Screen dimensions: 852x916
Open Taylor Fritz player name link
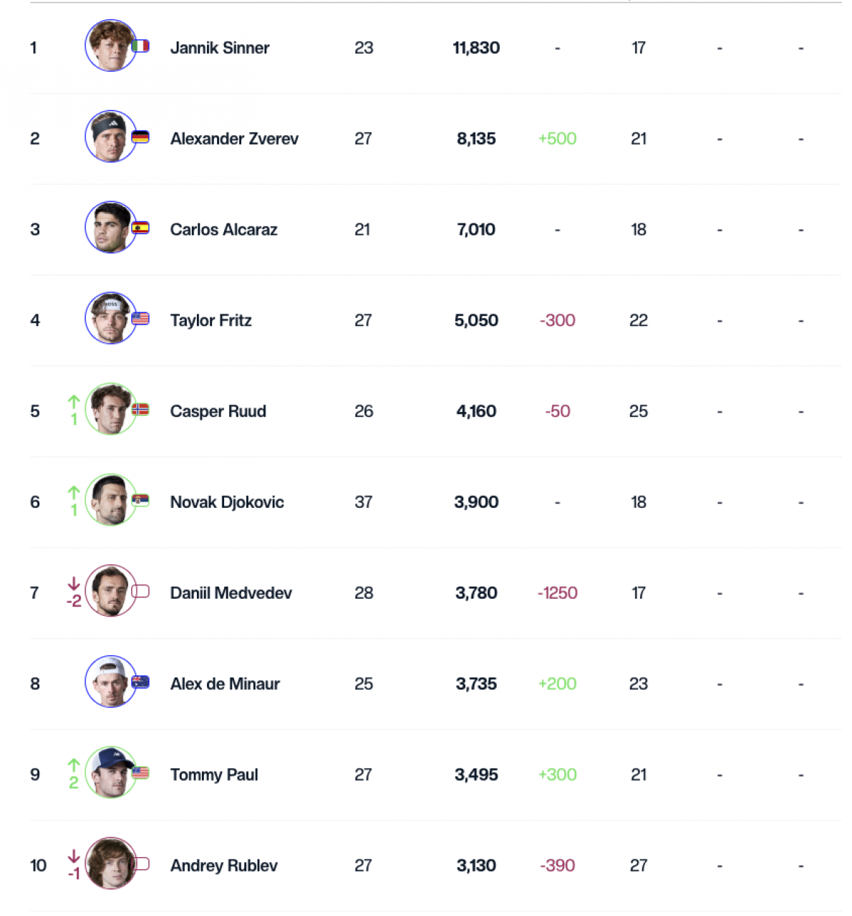210,320
